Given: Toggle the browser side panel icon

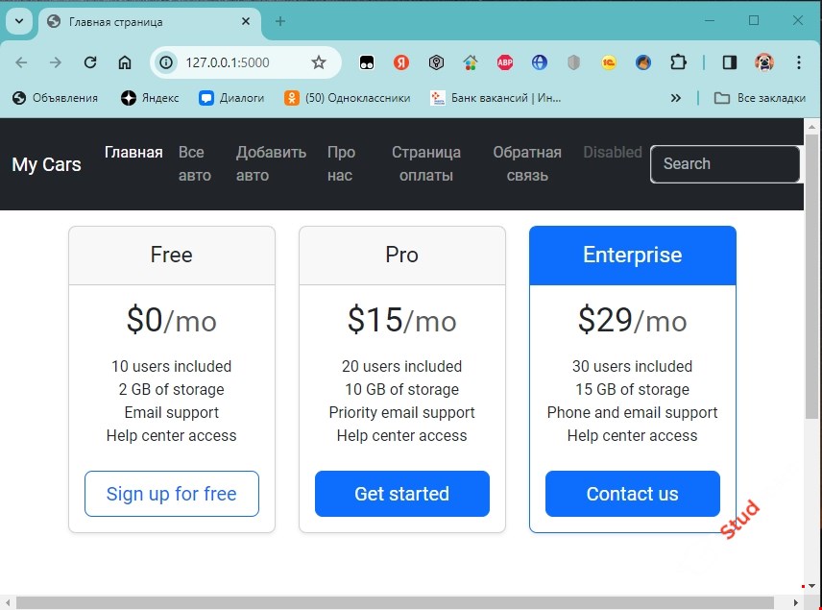Looking at the screenshot, I should [729, 62].
